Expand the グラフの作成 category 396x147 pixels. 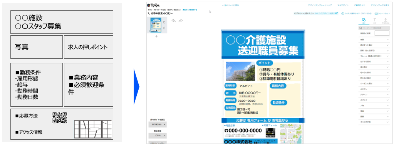[x=374, y=122]
